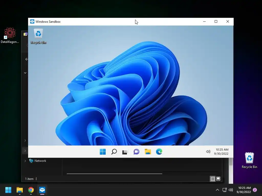Click the Sandbox volume speaker icon

point(208,152)
